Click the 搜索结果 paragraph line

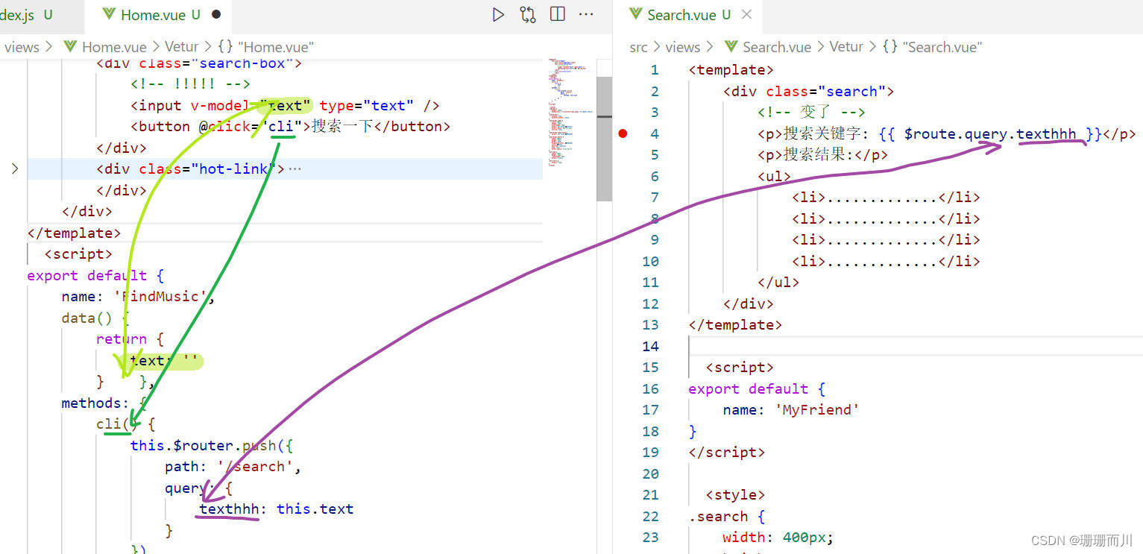(x=822, y=155)
